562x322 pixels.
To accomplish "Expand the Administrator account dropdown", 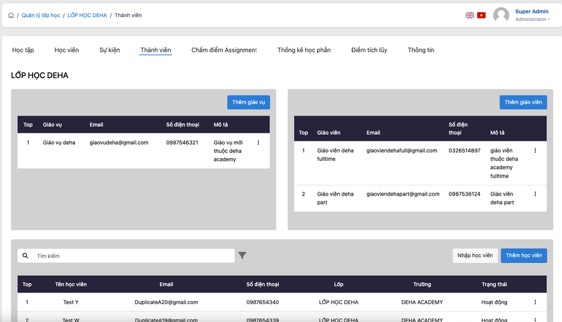I will tap(533, 20).
